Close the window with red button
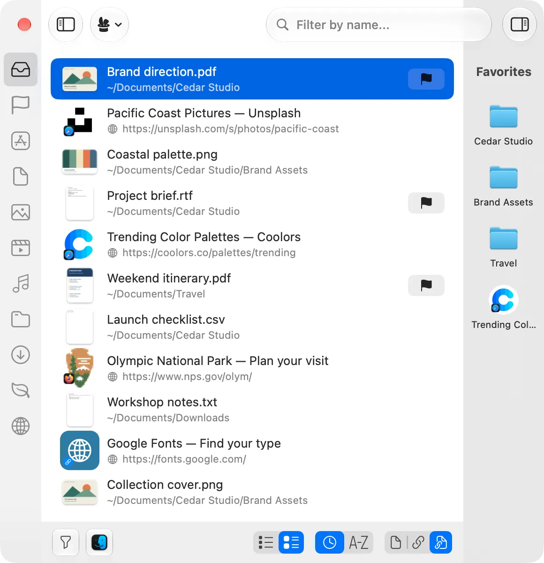The height and width of the screenshot is (563, 544). 24,24
